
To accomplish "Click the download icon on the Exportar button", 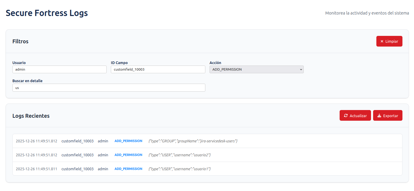I will click(x=379, y=115).
